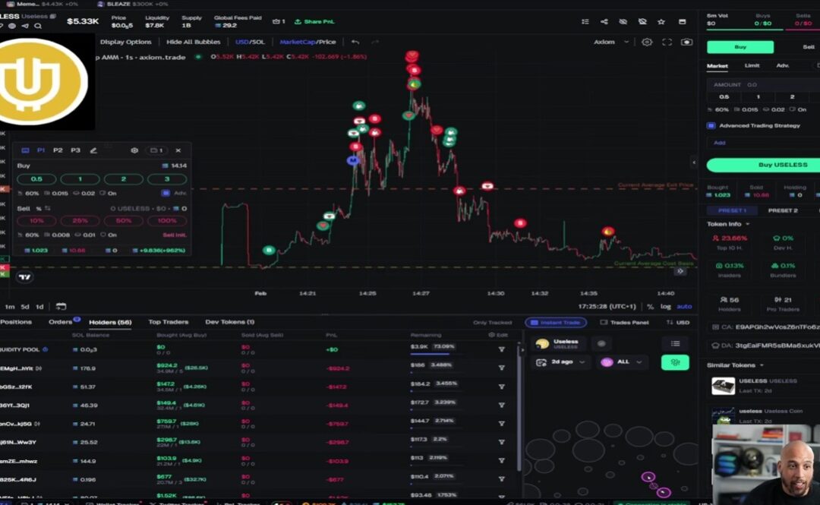The height and width of the screenshot is (505, 820).
Task: Select preset P2 in instant trade panel
Action: [58, 150]
